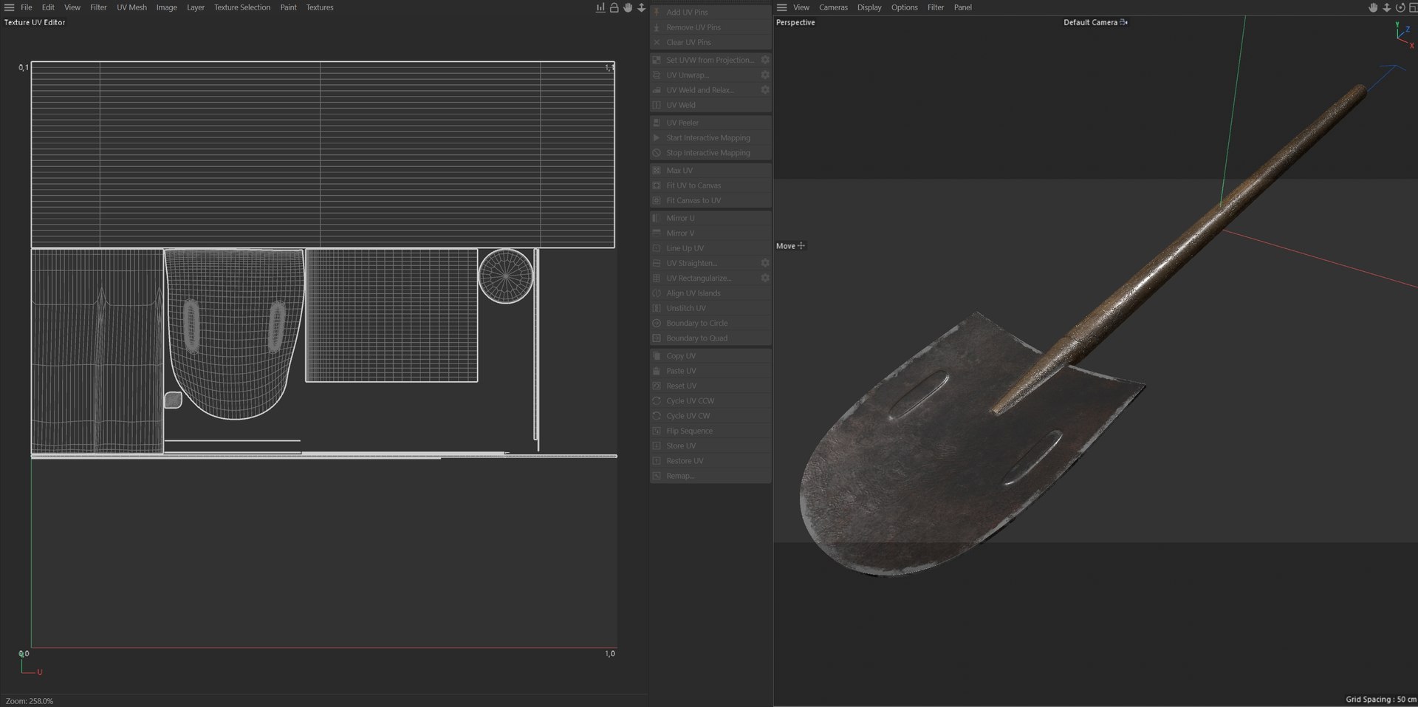
Task: Click Align UV Islands
Action: (x=710, y=293)
